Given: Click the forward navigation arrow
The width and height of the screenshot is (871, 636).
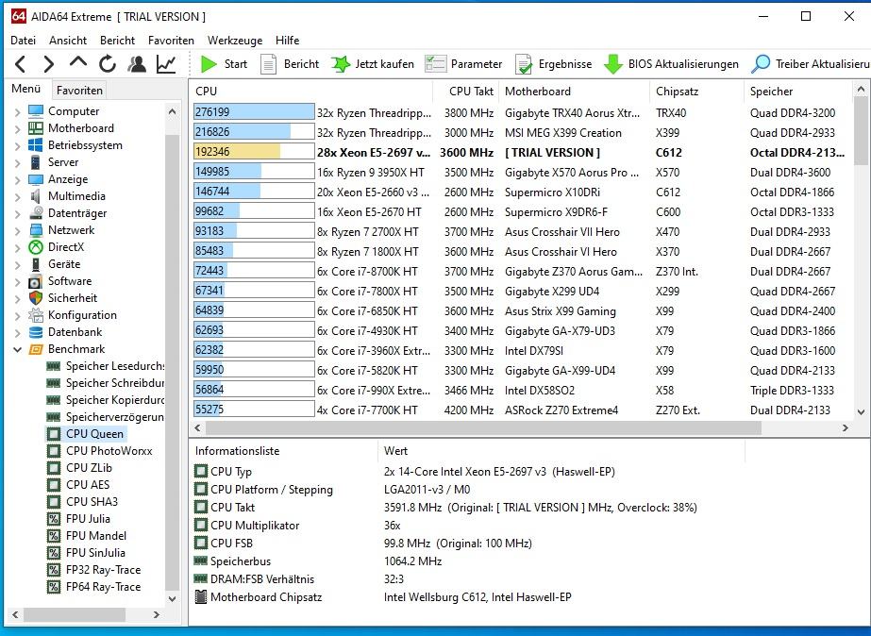Looking at the screenshot, I should (x=49, y=64).
